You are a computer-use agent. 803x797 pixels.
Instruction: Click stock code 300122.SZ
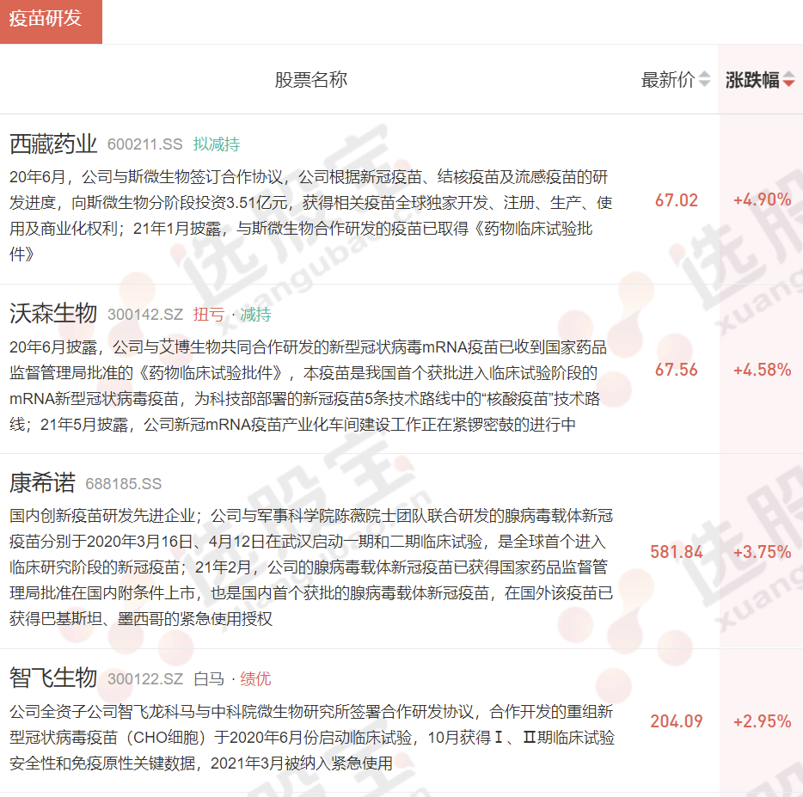[145, 678]
